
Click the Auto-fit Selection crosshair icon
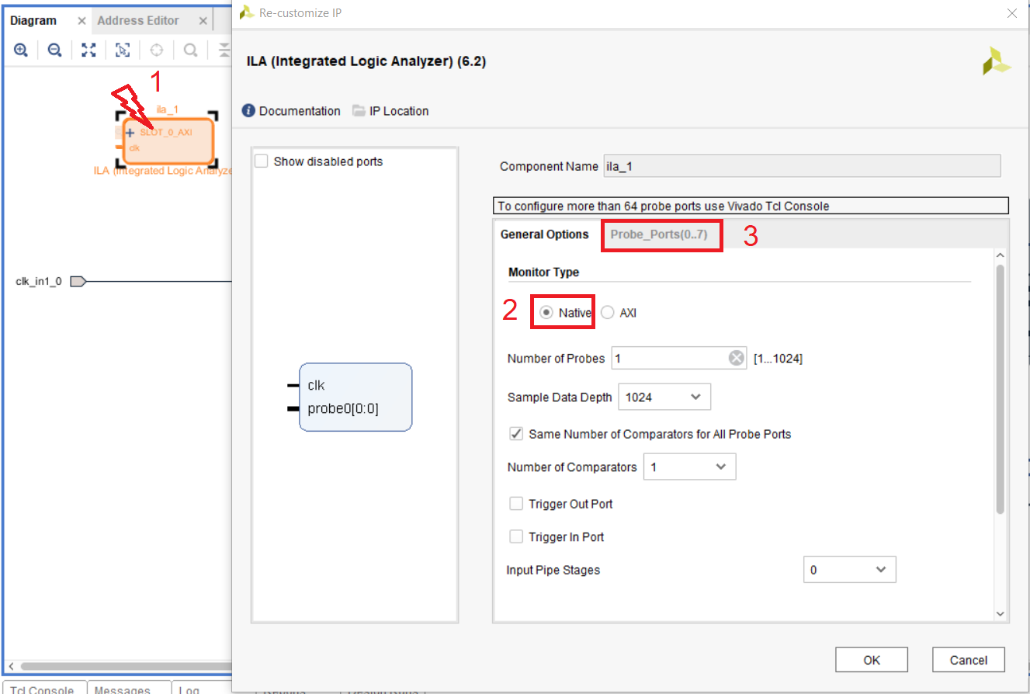pos(157,50)
